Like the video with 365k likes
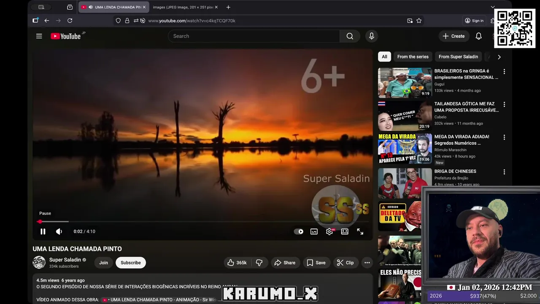 click(237, 263)
